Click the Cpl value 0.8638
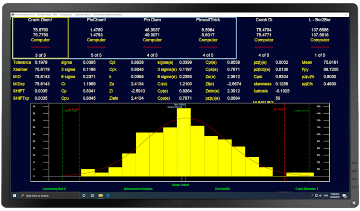Viewport: 360px width, 211px height. tap(137, 62)
